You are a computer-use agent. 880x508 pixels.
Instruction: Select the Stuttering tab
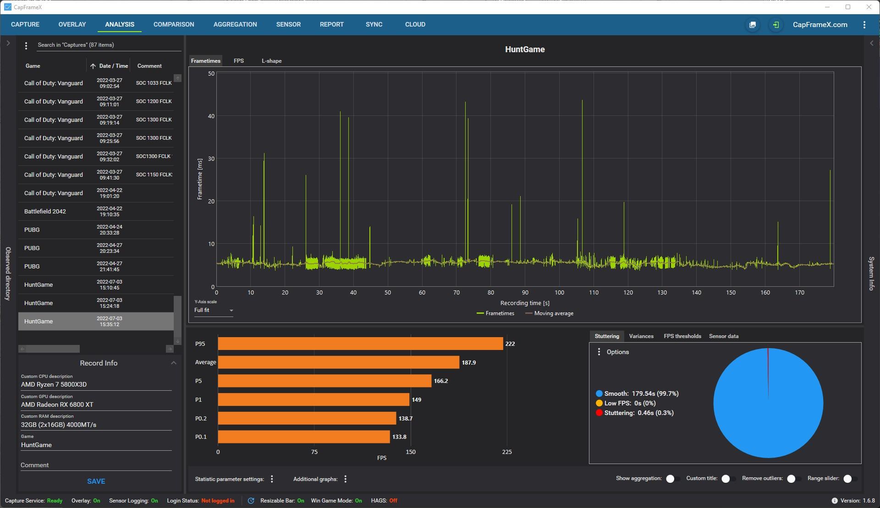point(607,336)
